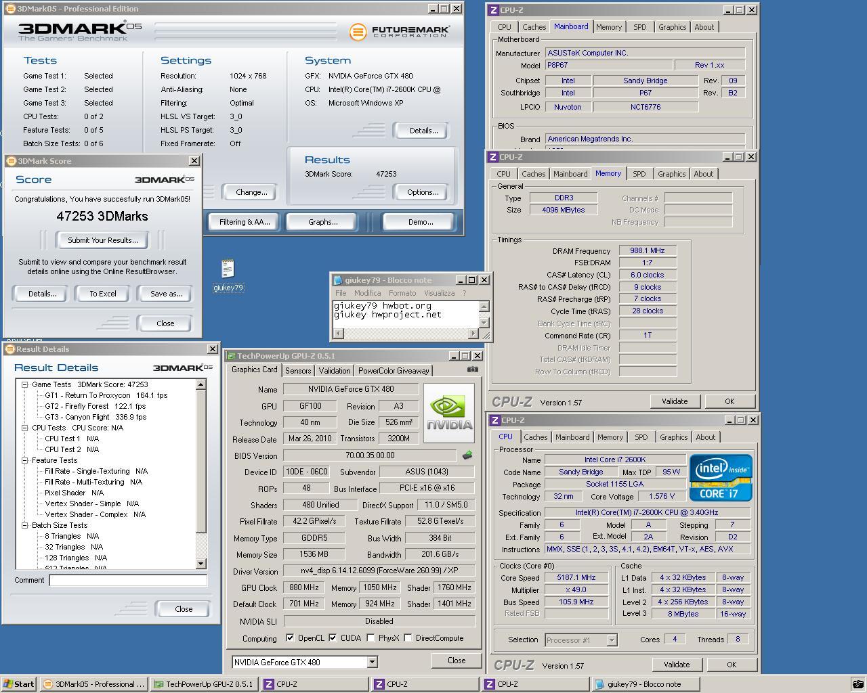
Task: Click the system tray icon on taskbar
Action: click(858, 684)
